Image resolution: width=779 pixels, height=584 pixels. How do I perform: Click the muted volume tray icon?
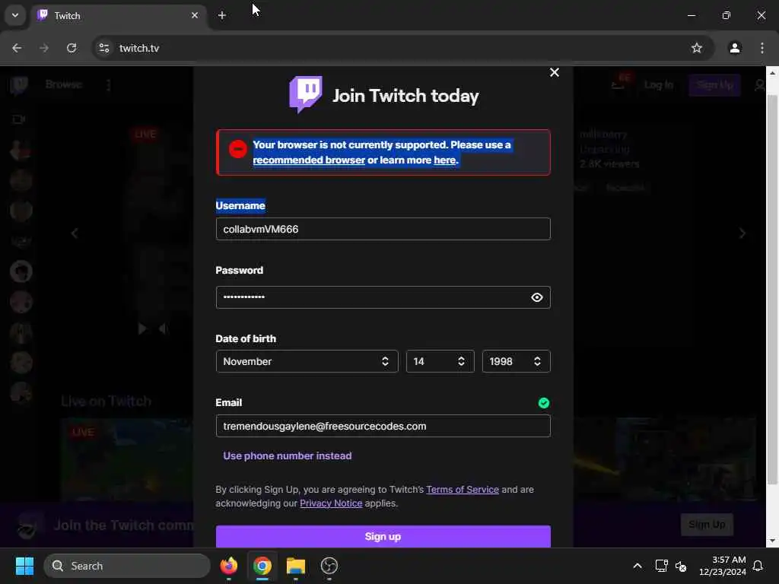(x=681, y=566)
